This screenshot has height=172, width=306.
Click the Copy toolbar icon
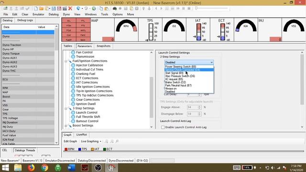(101, 9)
